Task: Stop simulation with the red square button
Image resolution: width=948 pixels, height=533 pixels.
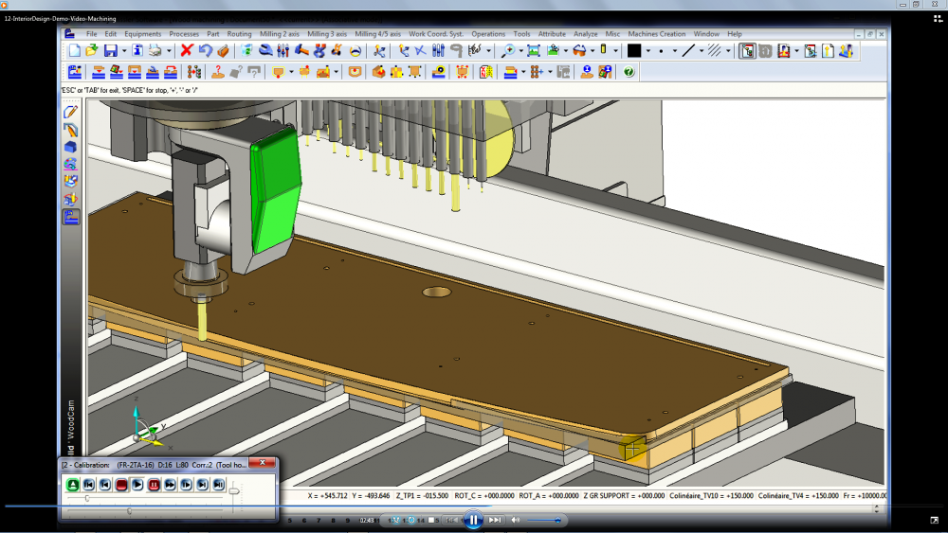Action: point(121,484)
